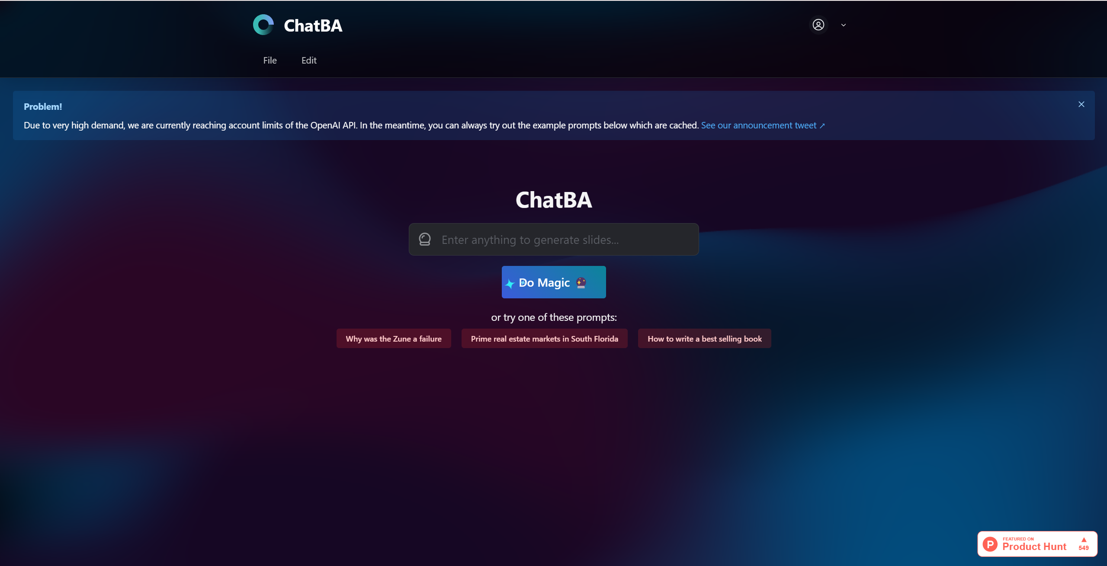Select the South Florida real estate prompt
The image size is (1107, 566).
coord(544,339)
